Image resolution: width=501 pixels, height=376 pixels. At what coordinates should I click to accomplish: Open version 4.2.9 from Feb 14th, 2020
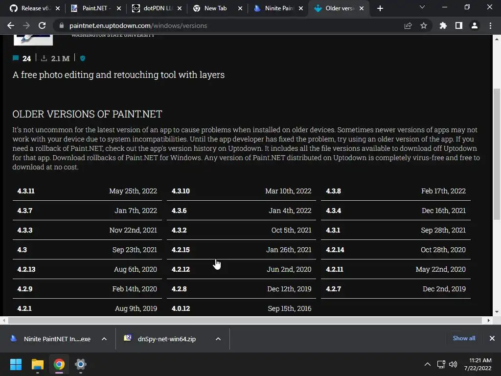coord(87,289)
